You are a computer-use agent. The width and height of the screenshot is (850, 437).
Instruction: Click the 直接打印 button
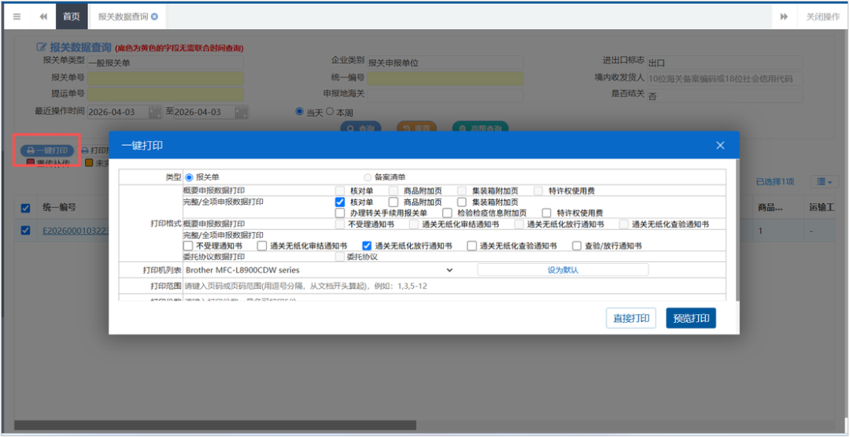[x=631, y=318]
